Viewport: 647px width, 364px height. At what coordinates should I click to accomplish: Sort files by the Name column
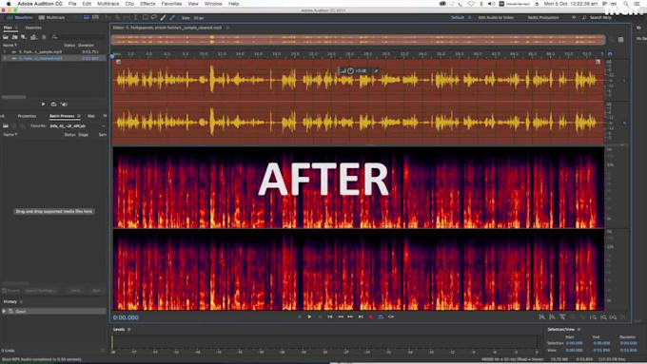[10, 45]
